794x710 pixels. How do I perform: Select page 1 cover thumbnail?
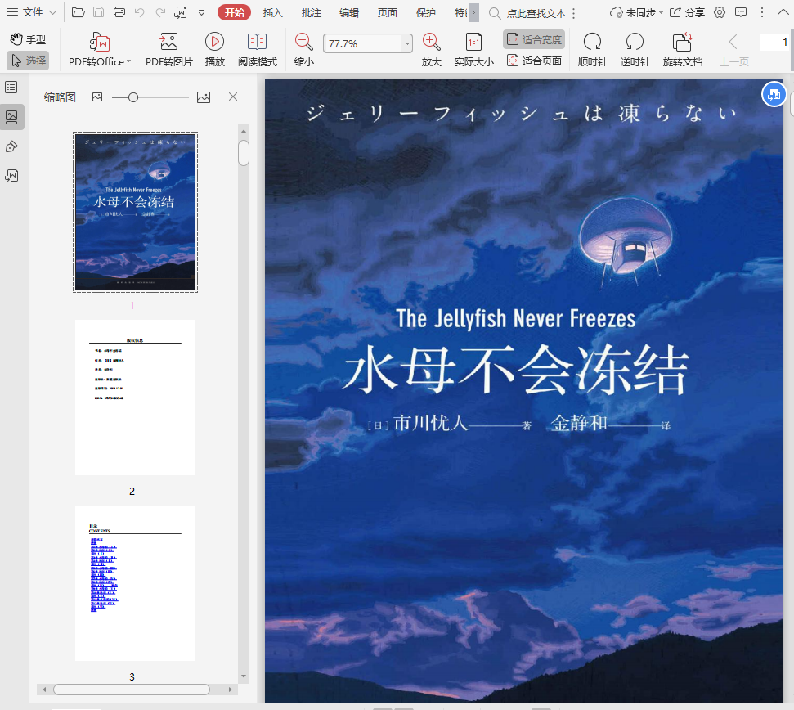point(135,212)
